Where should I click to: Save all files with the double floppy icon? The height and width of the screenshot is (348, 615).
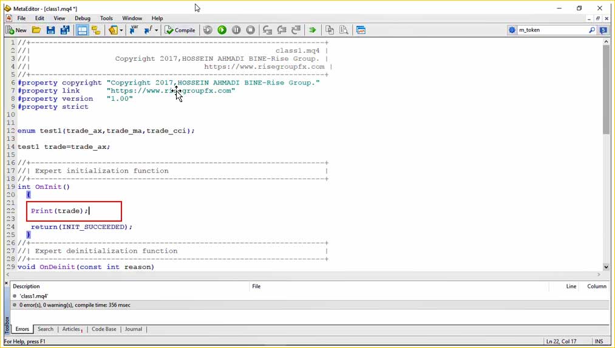point(65,30)
